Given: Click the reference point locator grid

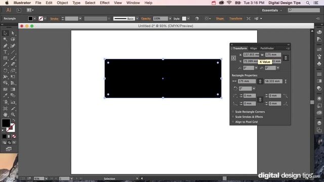Looking at the screenshot, I should tap(233, 58).
